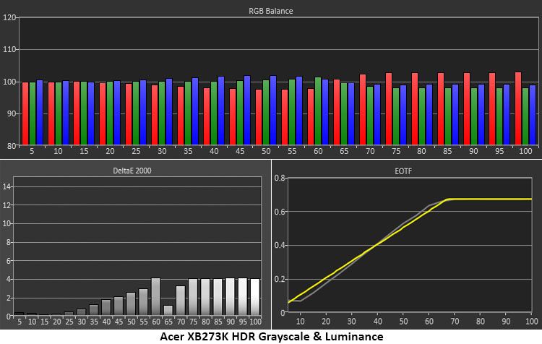542x344 pixels.
Task: Select the DeltaE 2000 bar at 65
Action: click(x=168, y=310)
